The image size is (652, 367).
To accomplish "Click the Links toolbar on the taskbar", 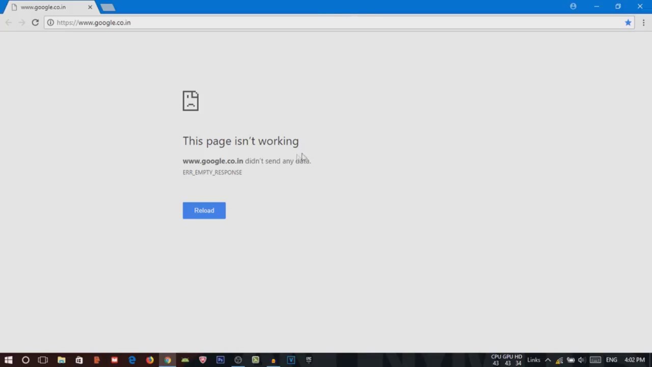I will coord(533,360).
